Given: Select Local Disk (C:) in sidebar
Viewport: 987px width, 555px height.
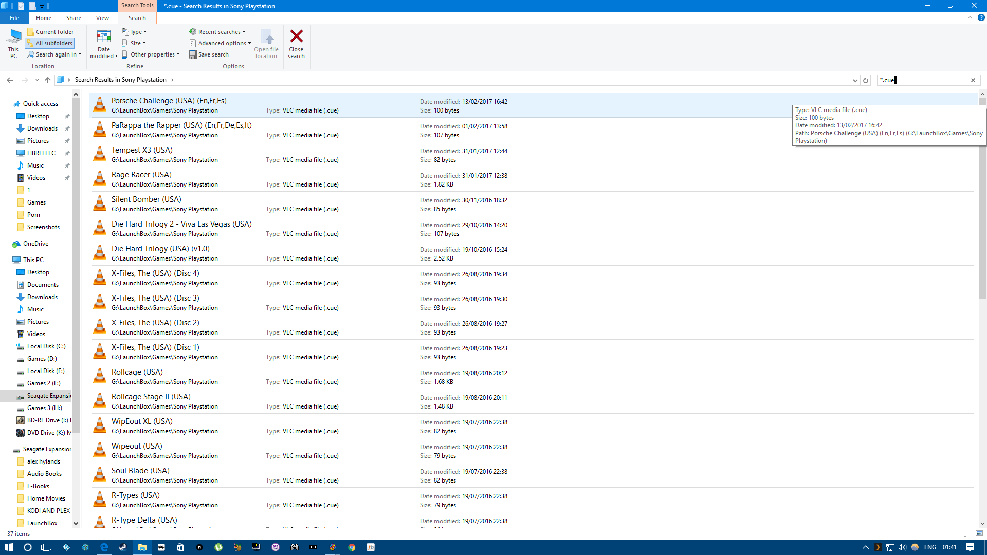Looking at the screenshot, I should pos(46,346).
